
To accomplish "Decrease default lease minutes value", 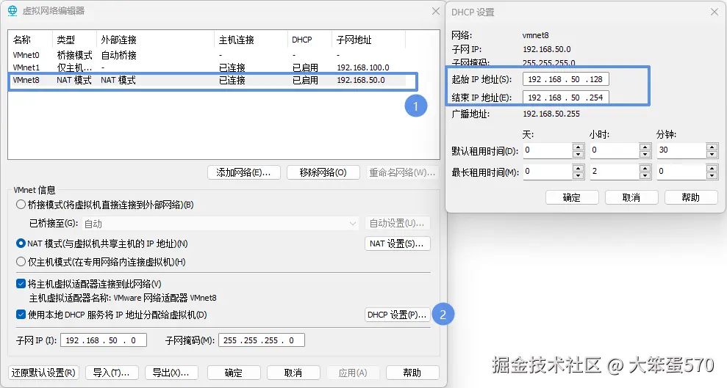I will tap(712, 155).
